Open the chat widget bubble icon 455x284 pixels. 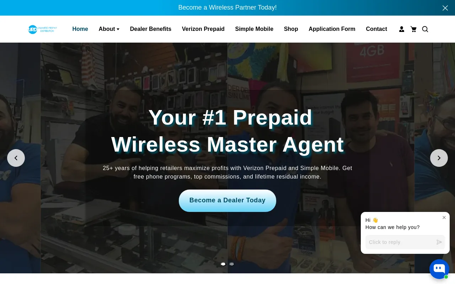point(439,269)
